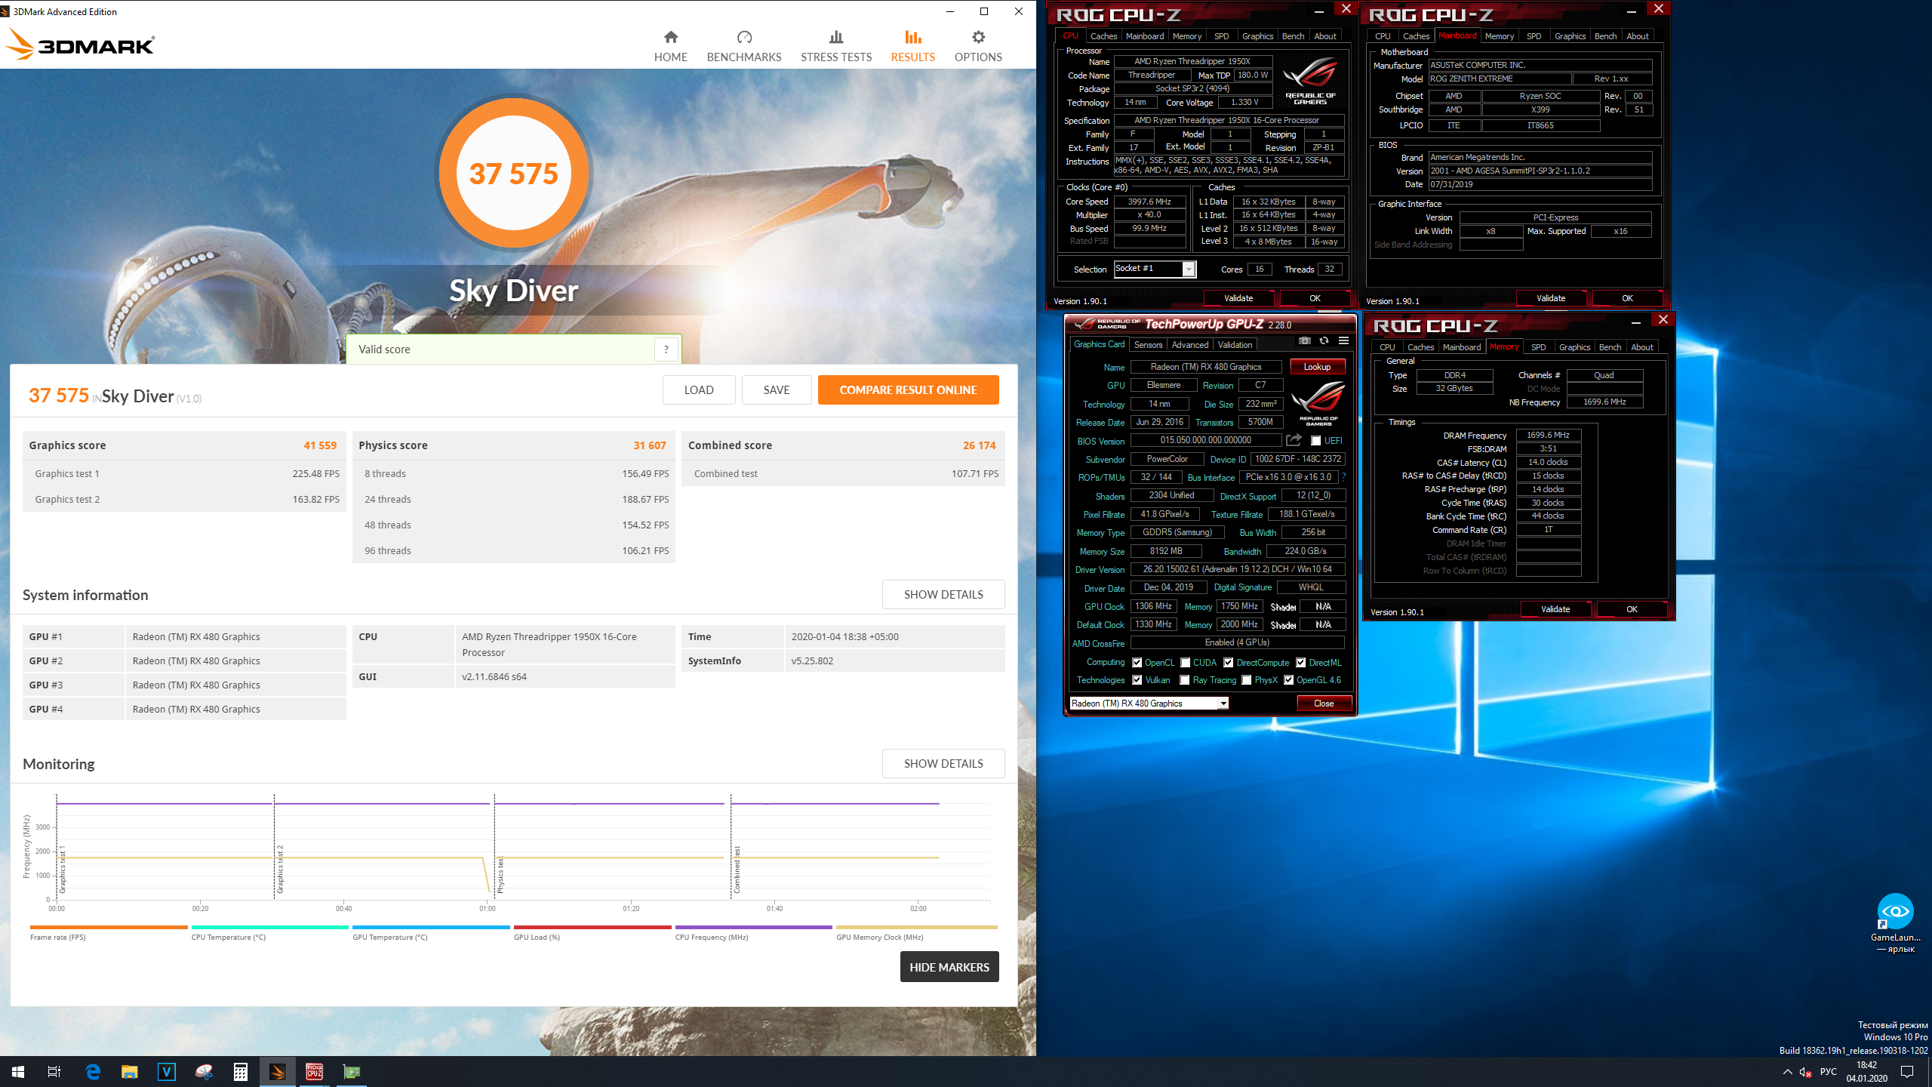Click Validate in the CPU-Z Memory window

click(1555, 609)
